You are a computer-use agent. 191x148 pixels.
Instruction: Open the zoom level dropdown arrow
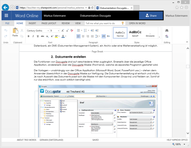click(x=184, y=144)
